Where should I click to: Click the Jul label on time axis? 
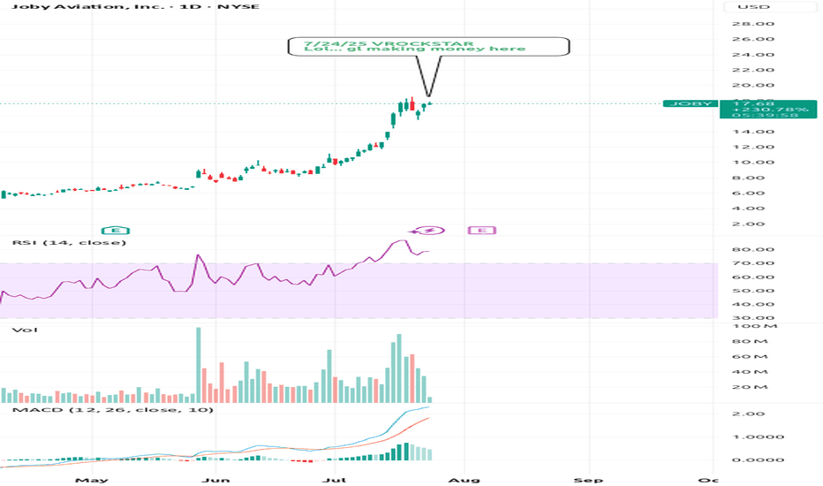[x=335, y=480]
